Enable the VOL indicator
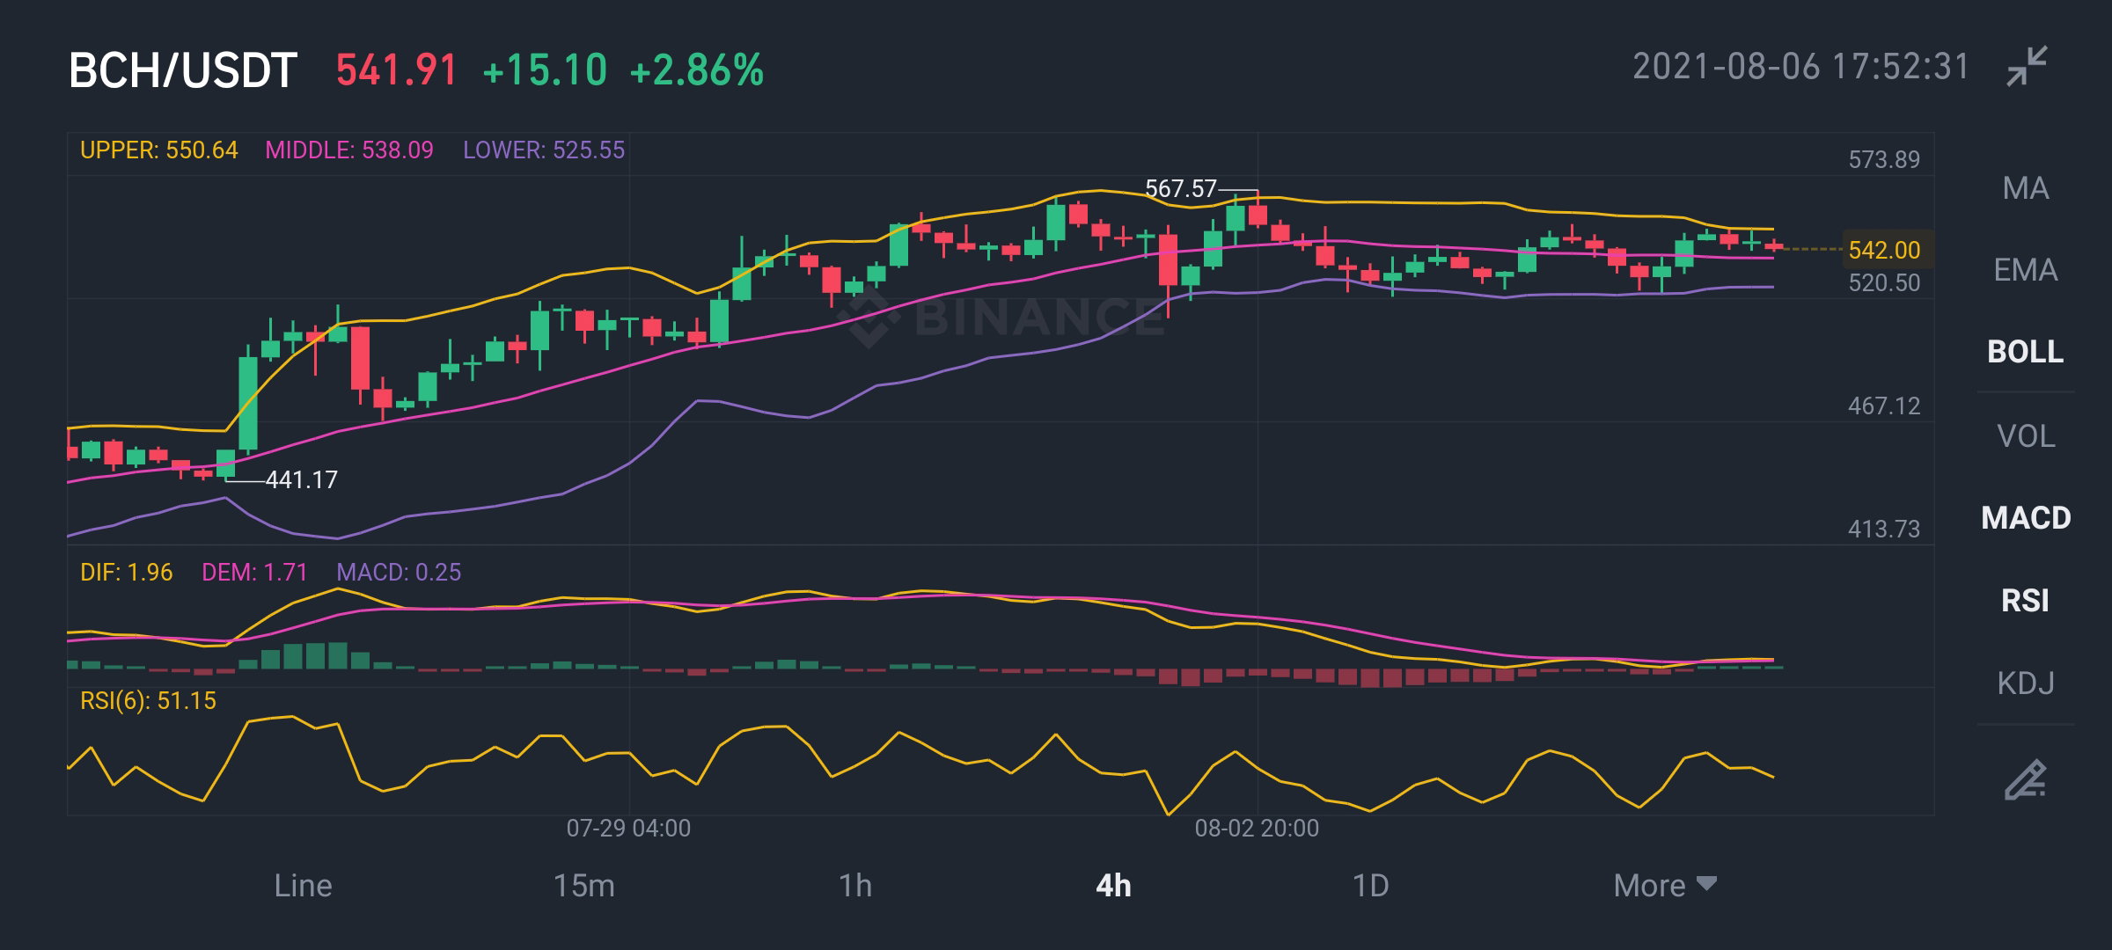 (2026, 436)
